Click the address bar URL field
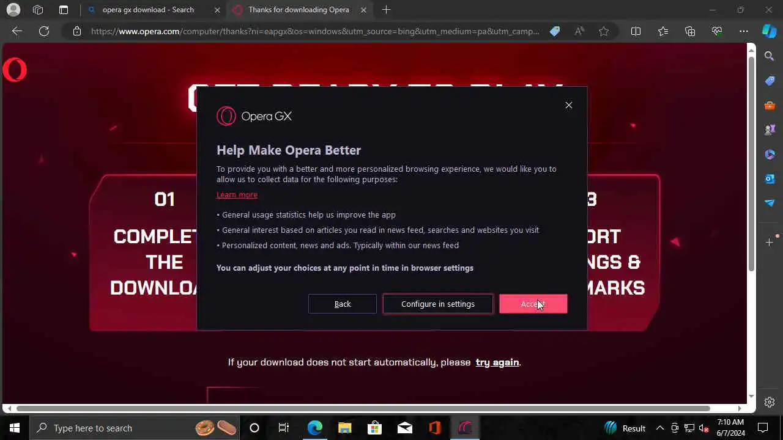Viewport: 783px width, 440px height. point(315,31)
